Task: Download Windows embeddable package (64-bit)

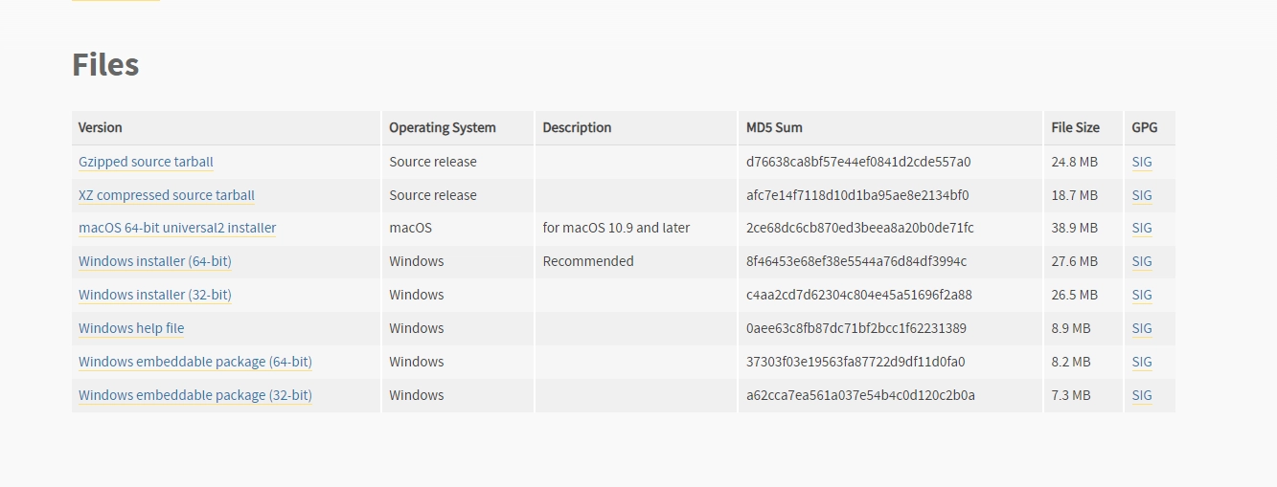Action: (x=195, y=362)
